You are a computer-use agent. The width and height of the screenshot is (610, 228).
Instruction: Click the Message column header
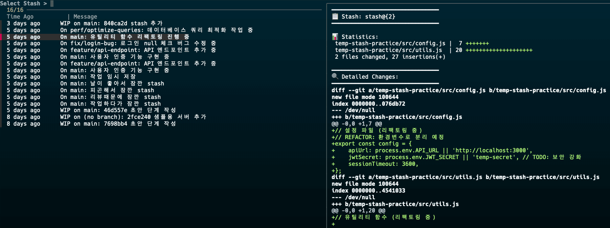(x=85, y=17)
